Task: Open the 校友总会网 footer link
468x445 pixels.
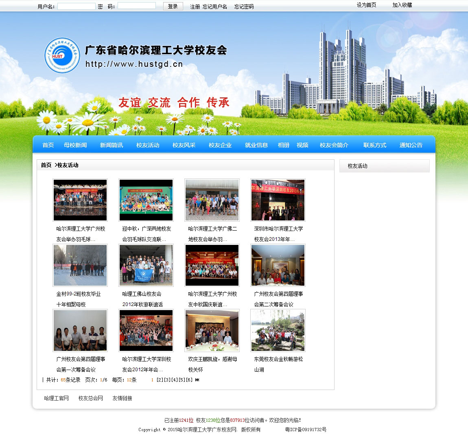Action: 91,399
